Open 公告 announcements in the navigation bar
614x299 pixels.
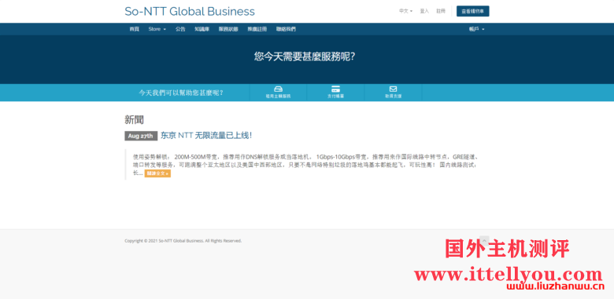pyautogui.click(x=180, y=29)
